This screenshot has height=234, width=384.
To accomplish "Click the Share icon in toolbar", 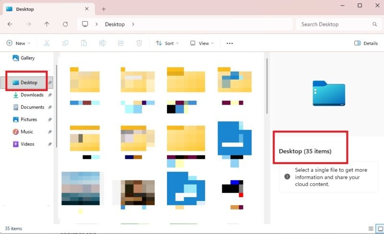I will pyautogui.click(x=120, y=43).
